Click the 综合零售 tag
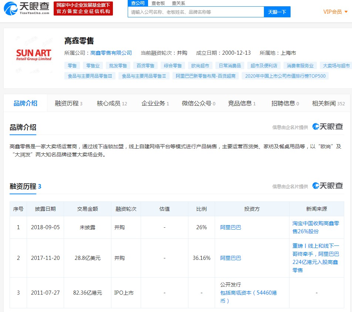This screenshot has height=312, width=352. (x=172, y=65)
